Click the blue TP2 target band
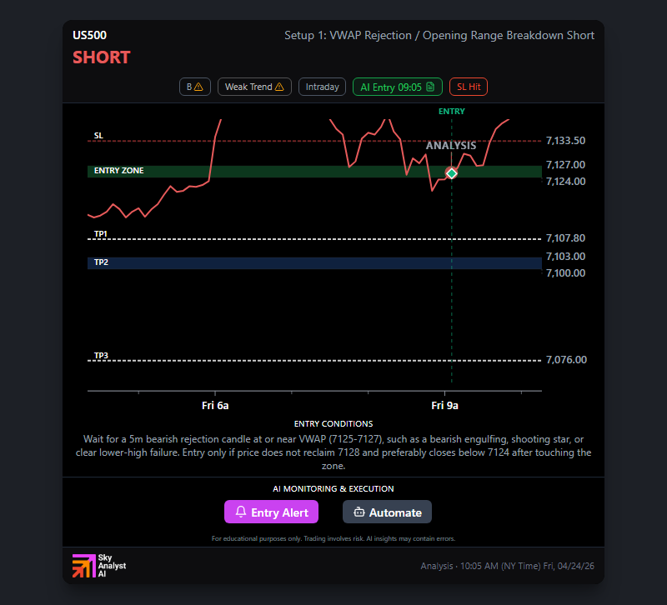Image resolution: width=667 pixels, height=605 pixels. point(314,263)
